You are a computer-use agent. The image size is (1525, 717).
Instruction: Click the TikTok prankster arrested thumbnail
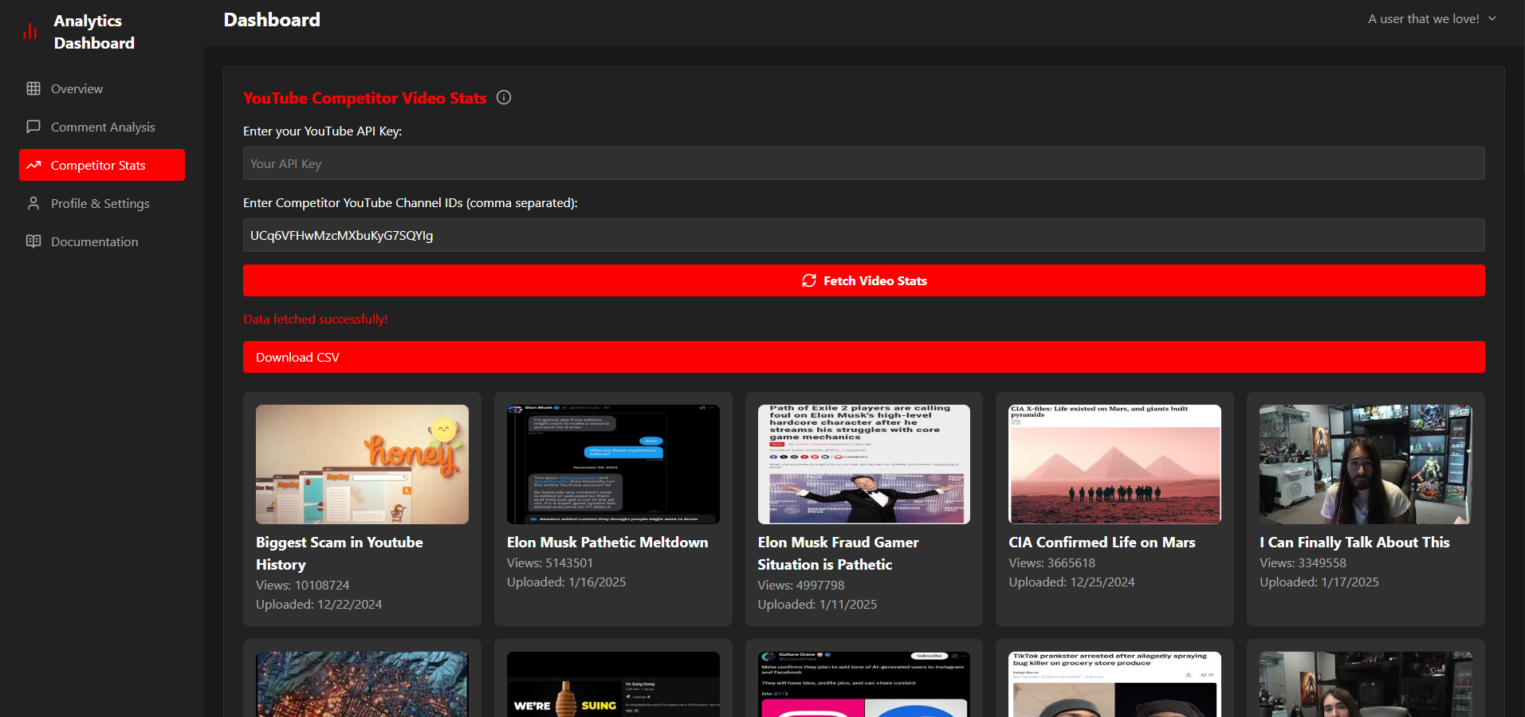[1114, 684]
